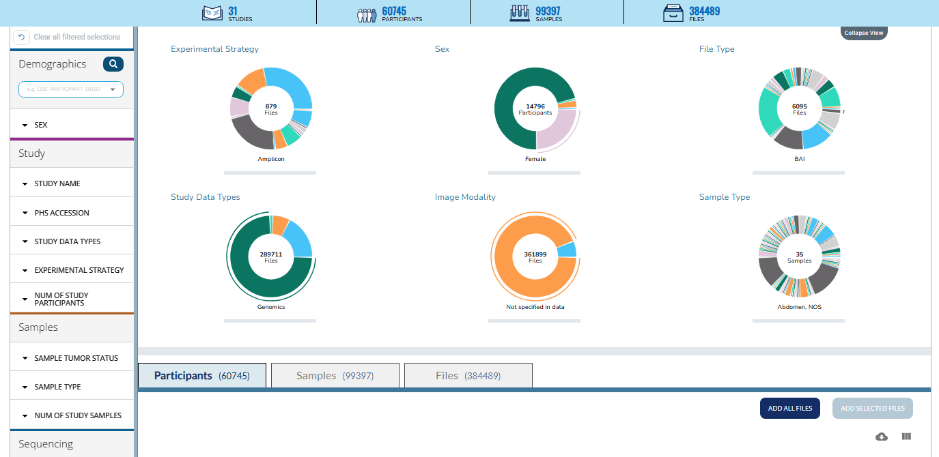This screenshot has height=457, width=939.
Task: Click the files drawer icon in header
Action: point(674,13)
